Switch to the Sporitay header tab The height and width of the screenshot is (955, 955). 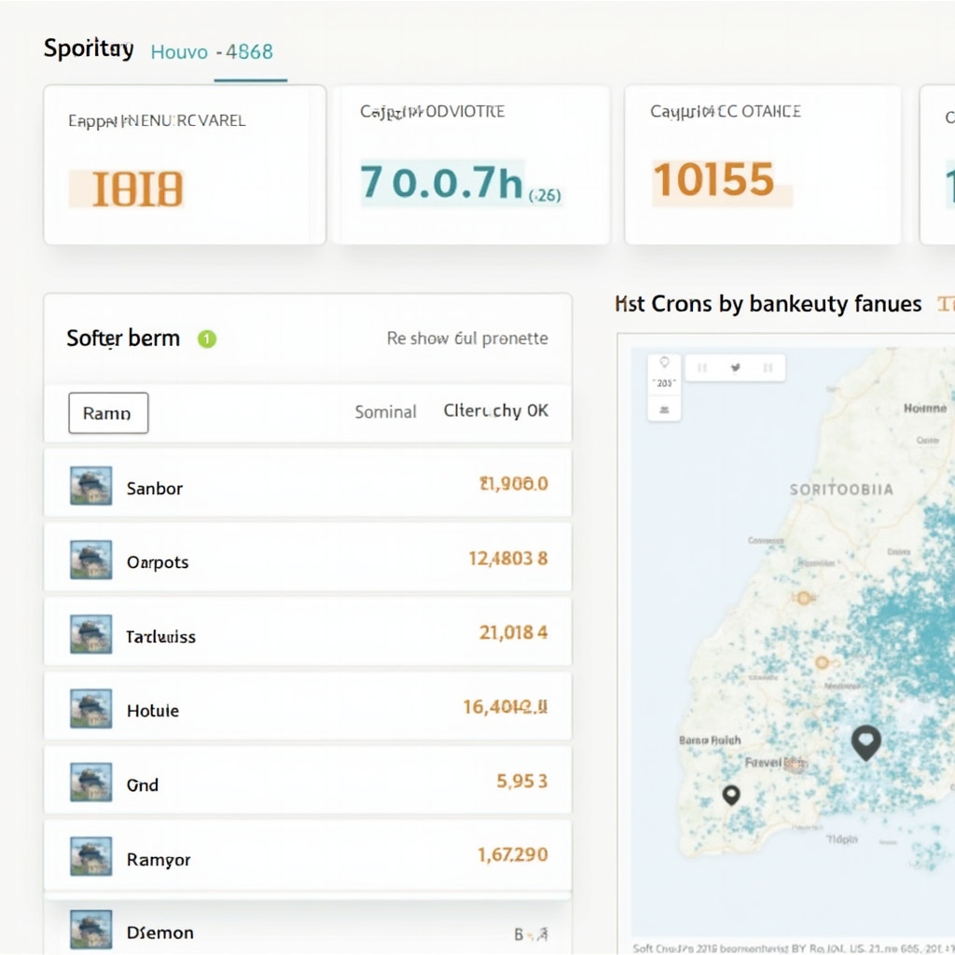(x=89, y=49)
